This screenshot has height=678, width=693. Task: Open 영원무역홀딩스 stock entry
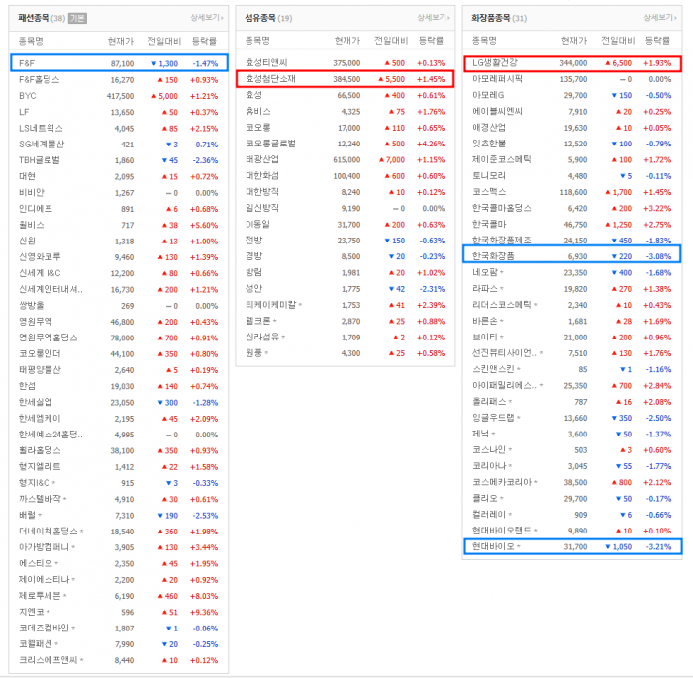coord(49,338)
